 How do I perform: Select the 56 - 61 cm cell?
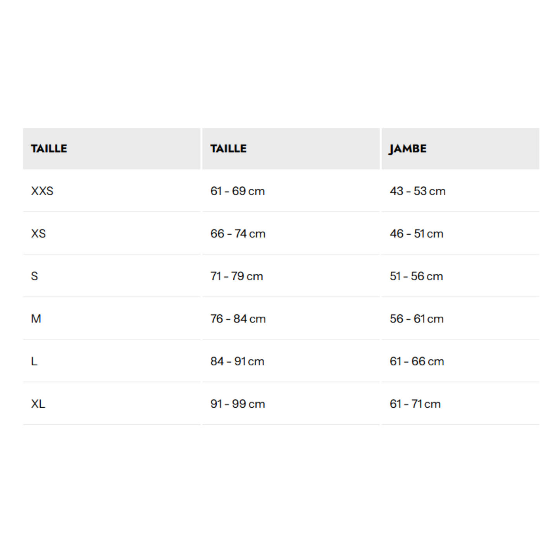coord(417,319)
